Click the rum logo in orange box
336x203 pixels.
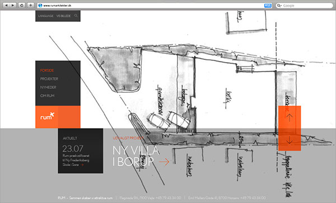click(x=48, y=116)
